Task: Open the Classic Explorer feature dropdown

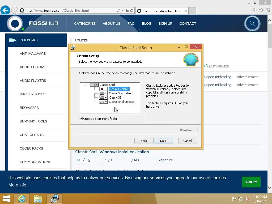Action: (x=104, y=89)
